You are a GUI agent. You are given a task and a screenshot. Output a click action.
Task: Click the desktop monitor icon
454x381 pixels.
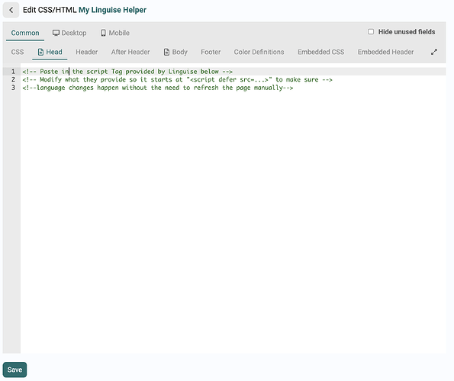[x=56, y=33]
